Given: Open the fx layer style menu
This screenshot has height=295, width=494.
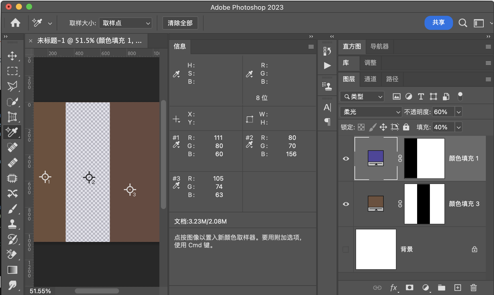Looking at the screenshot, I should coord(394,288).
